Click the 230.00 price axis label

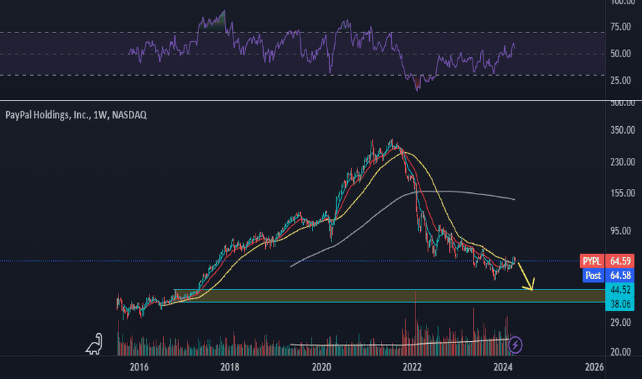622,162
